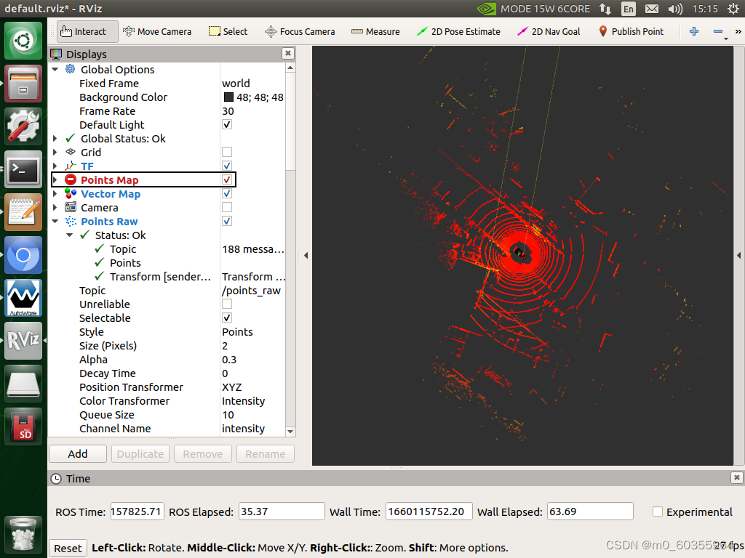This screenshot has height=558, width=745.
Task: Click the Add display button
Action: pyautogui.click(x=77, y=453)
